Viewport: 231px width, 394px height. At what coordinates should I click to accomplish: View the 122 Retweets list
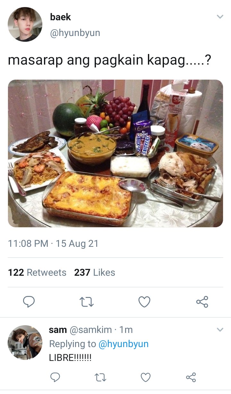point(37,273)
